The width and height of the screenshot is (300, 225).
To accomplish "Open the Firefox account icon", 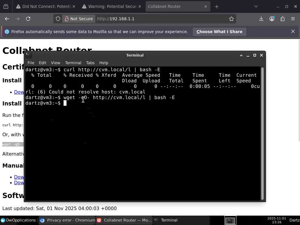I will click(x=272, y=19).
